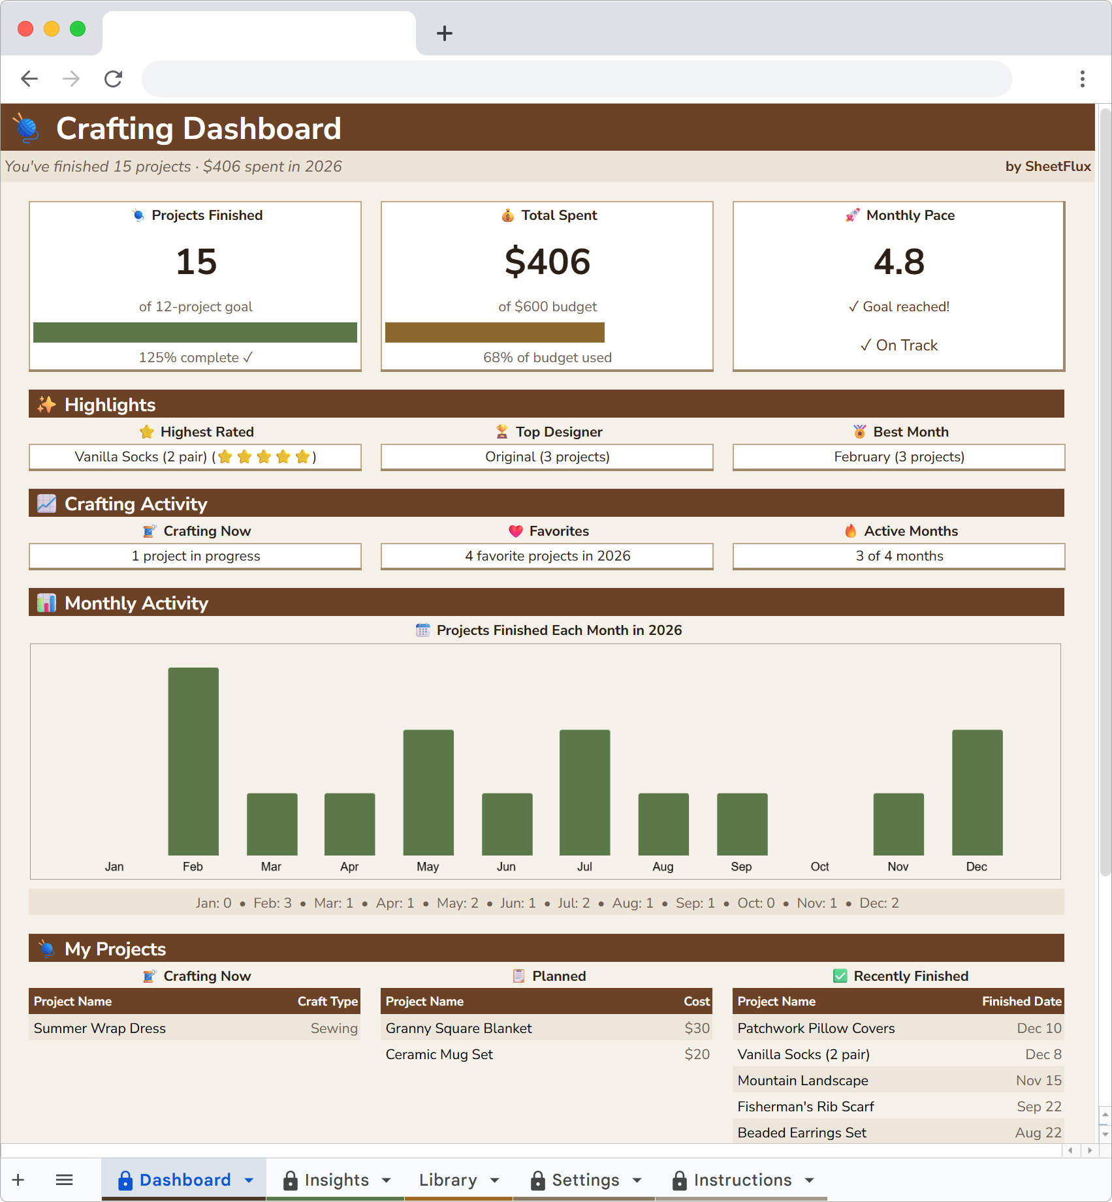Click the thread spool icon near Crafting Now
This screenshot has height=1202, width=1112.
pos(149,531)
